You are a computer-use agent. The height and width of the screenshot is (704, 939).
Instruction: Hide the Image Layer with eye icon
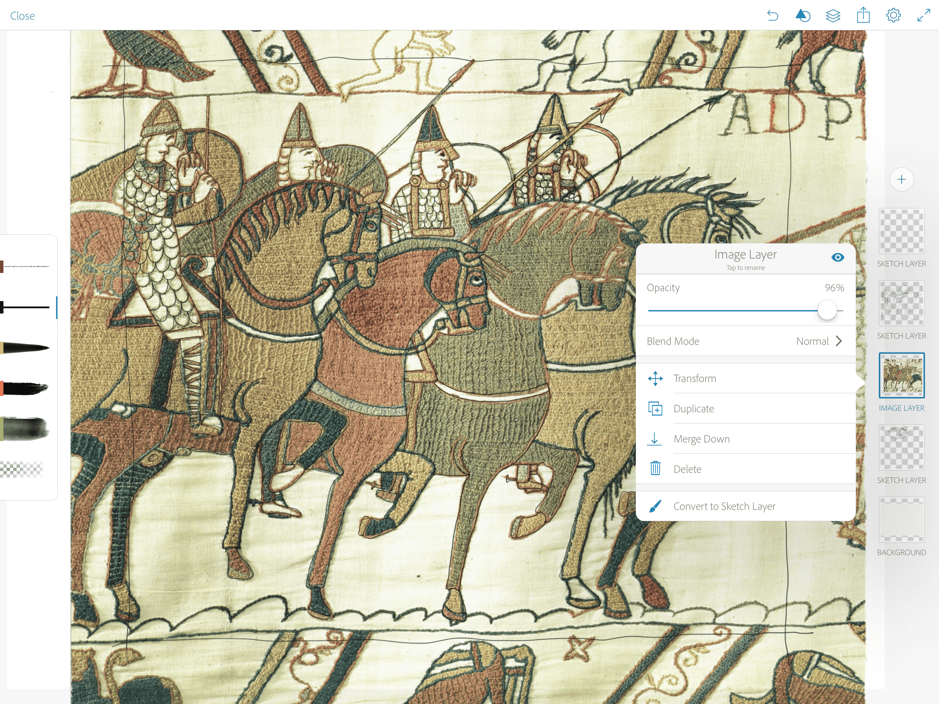click(838, 257)
